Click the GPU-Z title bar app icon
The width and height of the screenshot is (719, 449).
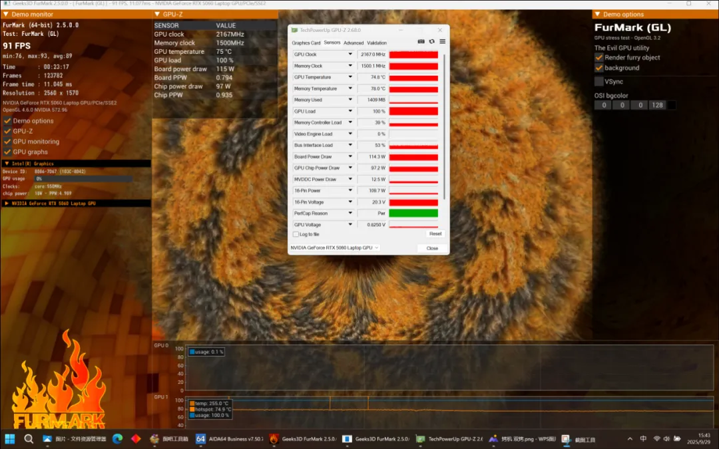coord(294,30)
